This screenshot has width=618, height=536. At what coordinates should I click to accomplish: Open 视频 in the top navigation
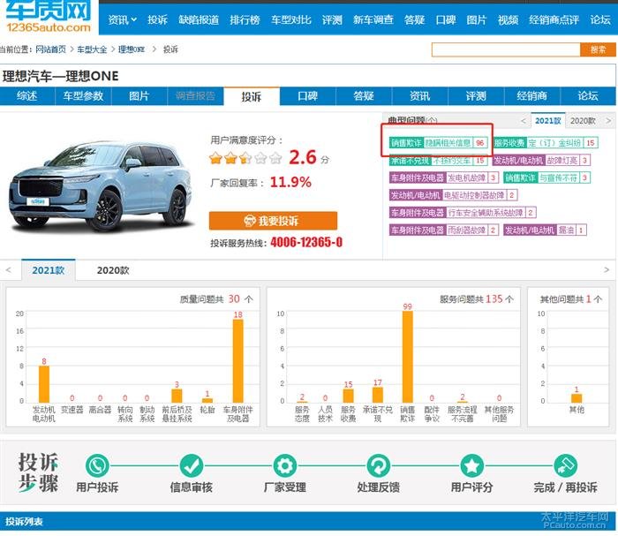point(508,19)
